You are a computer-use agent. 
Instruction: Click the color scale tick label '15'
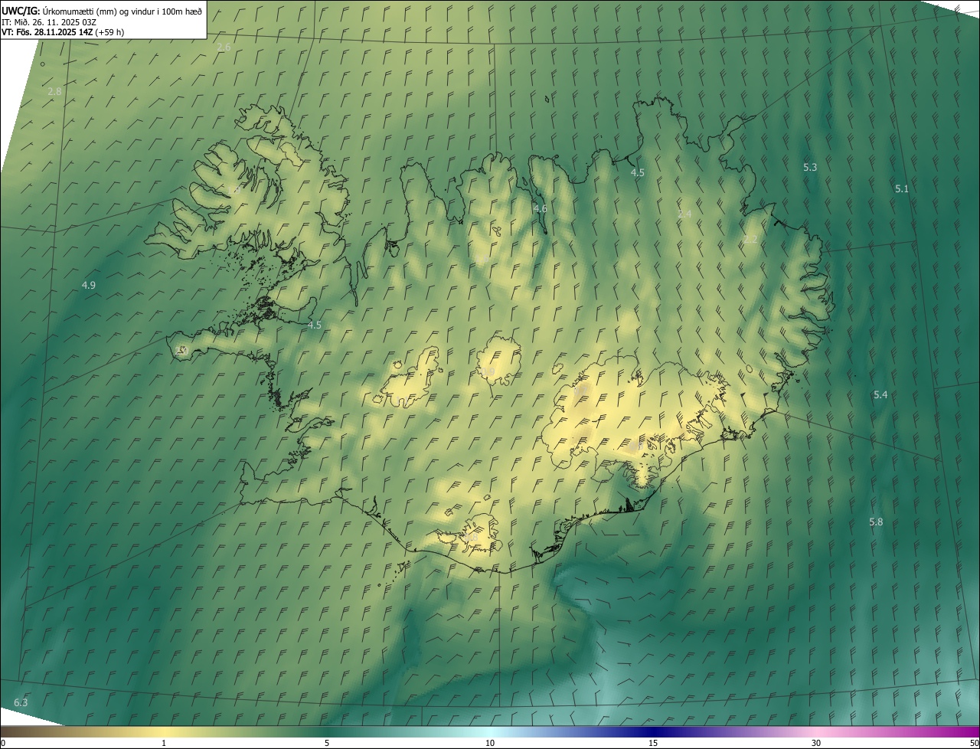[x=653, y=743]
